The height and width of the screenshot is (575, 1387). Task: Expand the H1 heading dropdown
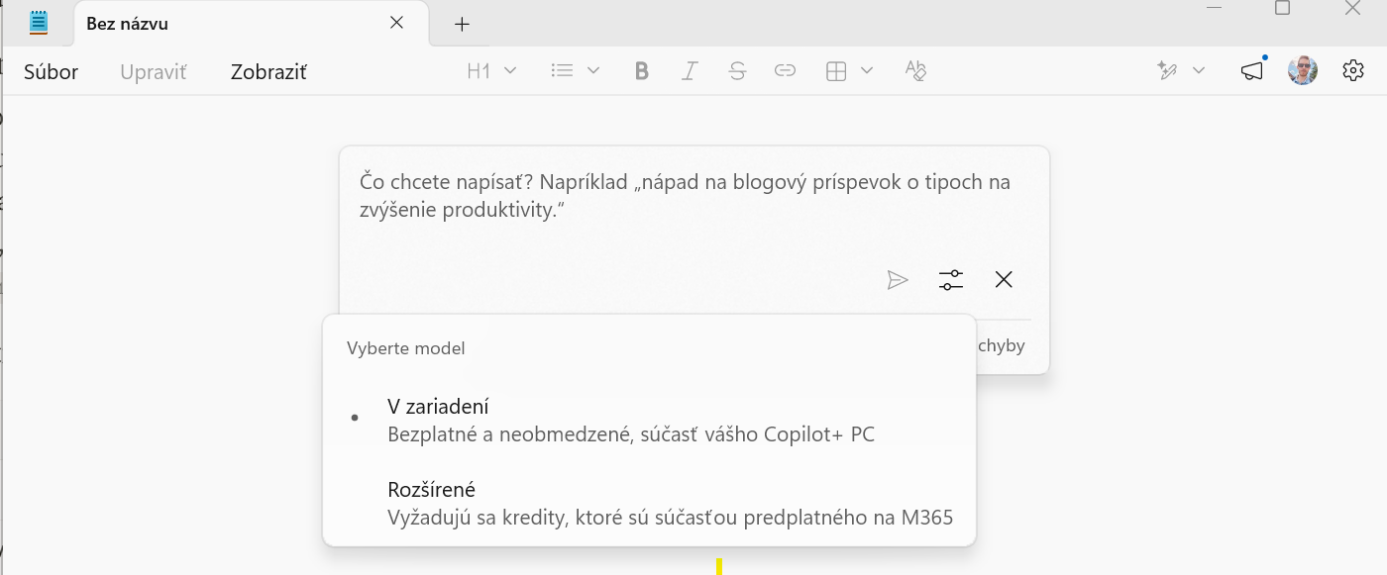coord(492,71)
